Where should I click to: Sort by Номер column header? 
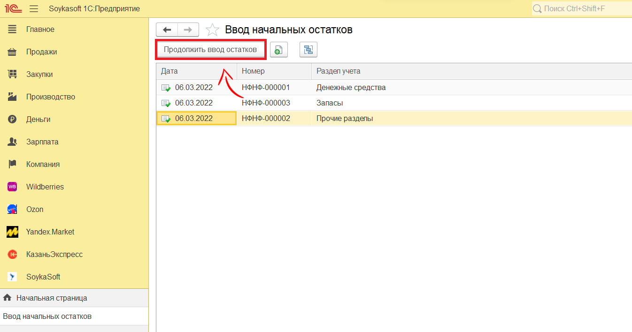[274, 71]
